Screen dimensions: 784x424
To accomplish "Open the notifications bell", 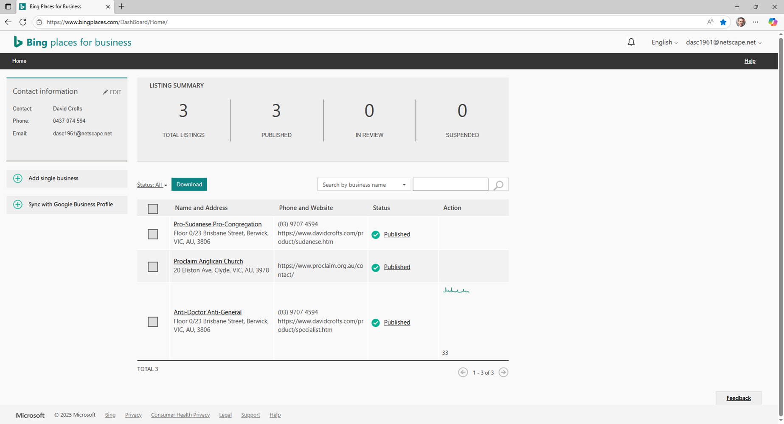I will [x=631, y=42].
